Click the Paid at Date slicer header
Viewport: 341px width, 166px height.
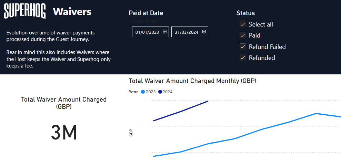point(146,13)
